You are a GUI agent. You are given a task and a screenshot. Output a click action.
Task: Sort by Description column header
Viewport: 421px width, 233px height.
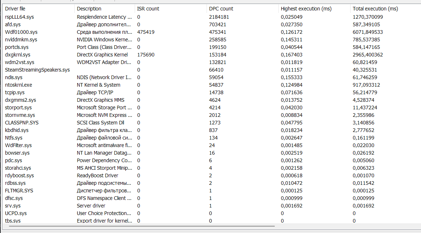click(x=105, y=9)
